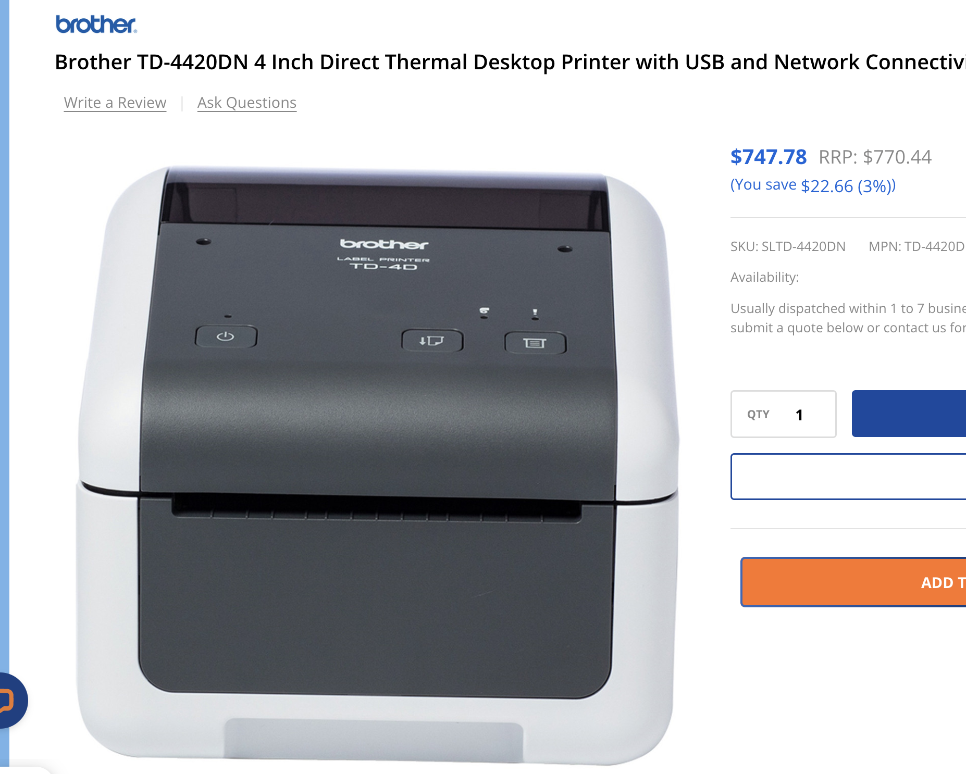Open the Ask Questions link
This screenshot has width=966, height=774.
pyautogui.click(x=247, y=103)
